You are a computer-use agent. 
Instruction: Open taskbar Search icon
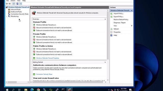point(13,90)
